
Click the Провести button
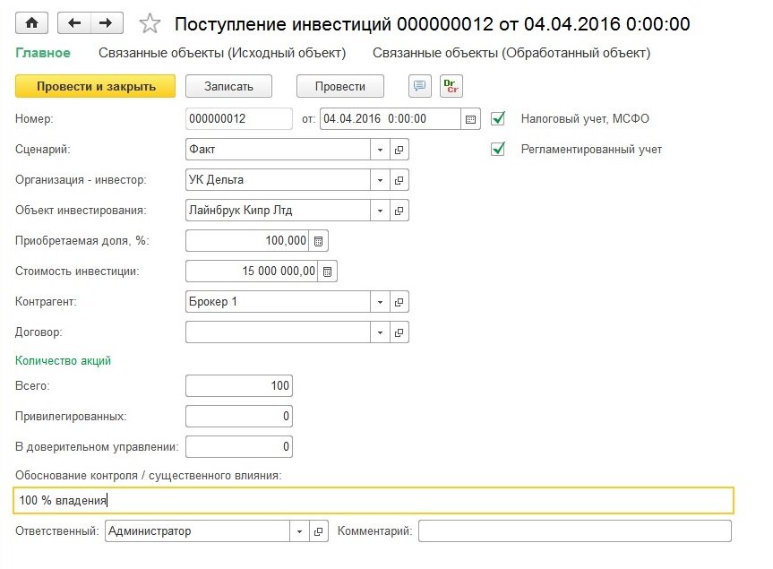click(x=340, y=86)
